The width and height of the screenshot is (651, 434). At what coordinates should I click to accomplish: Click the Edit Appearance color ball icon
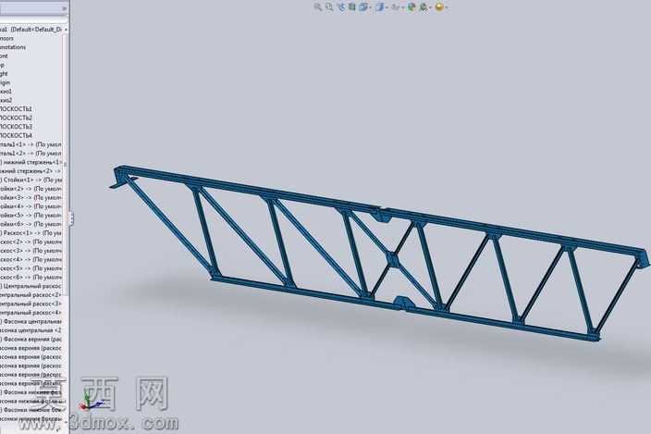pyautogui.click(x=411, y=6)
